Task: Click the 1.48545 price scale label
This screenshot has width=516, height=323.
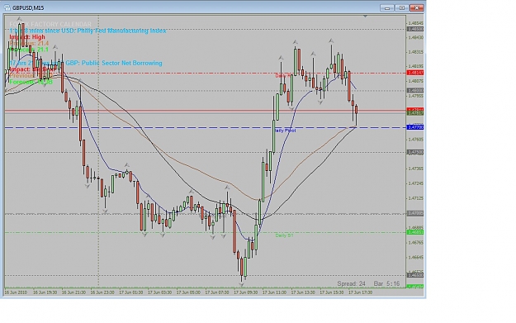Action: coord(415,23)
